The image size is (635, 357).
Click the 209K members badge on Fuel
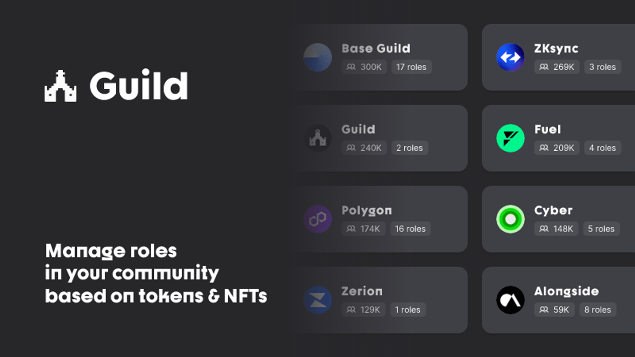click(x=557, y=148)
